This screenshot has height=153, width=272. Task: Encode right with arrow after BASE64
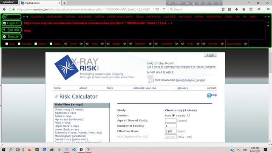click(x=125, y=44)
